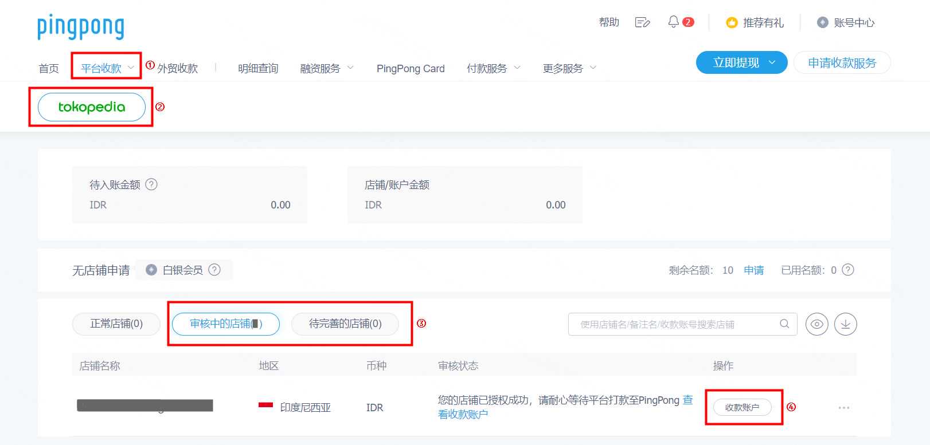Click the IDR currency cell in table row
Image resolution: width=930 pixels, height=445 pixels.
click(x=375, y=407)
